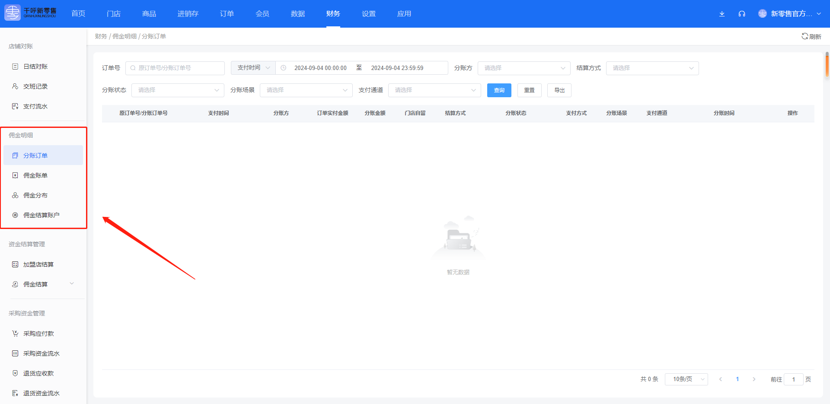
Task: Select 佣金结算账户 in sidebar
Action: click(41, 215)
